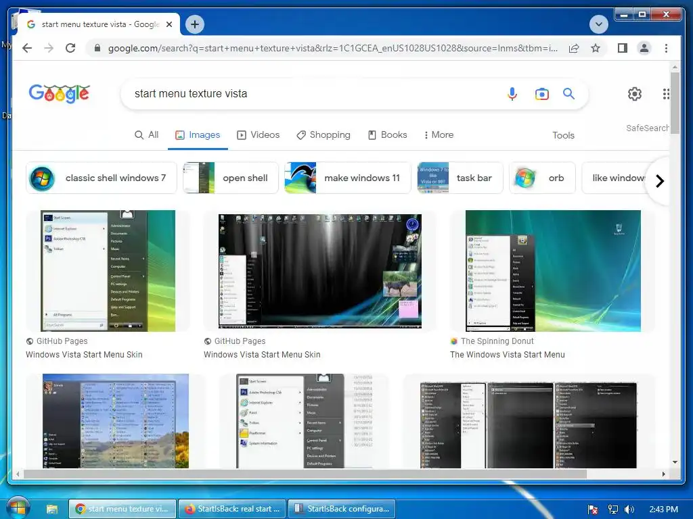Click the scroll right arrow at bottom

[663, 474]
